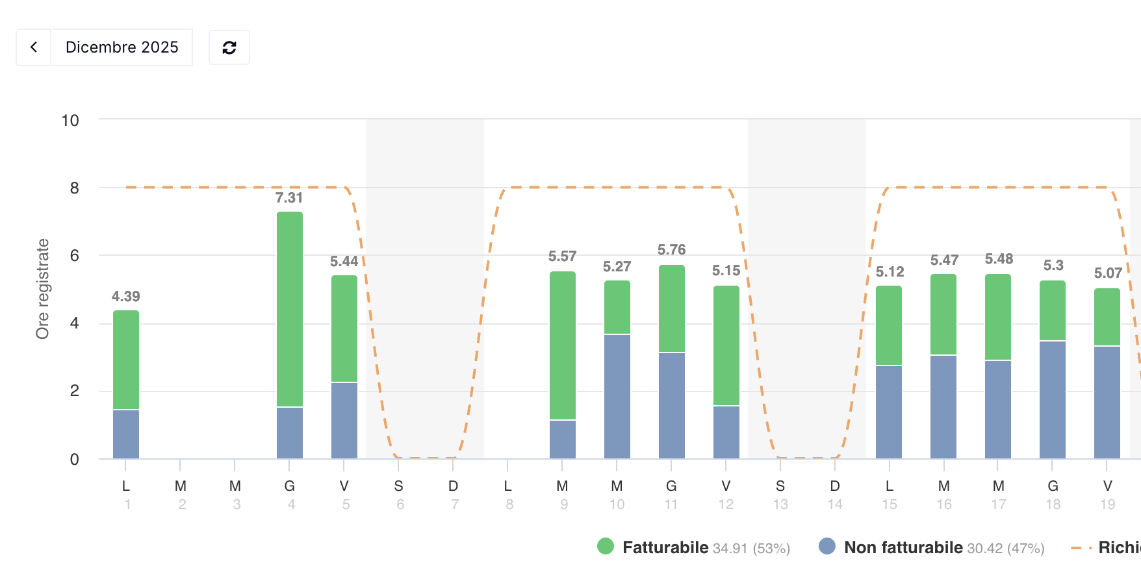Click the previous month chevron arrow

tap(34, 47)
